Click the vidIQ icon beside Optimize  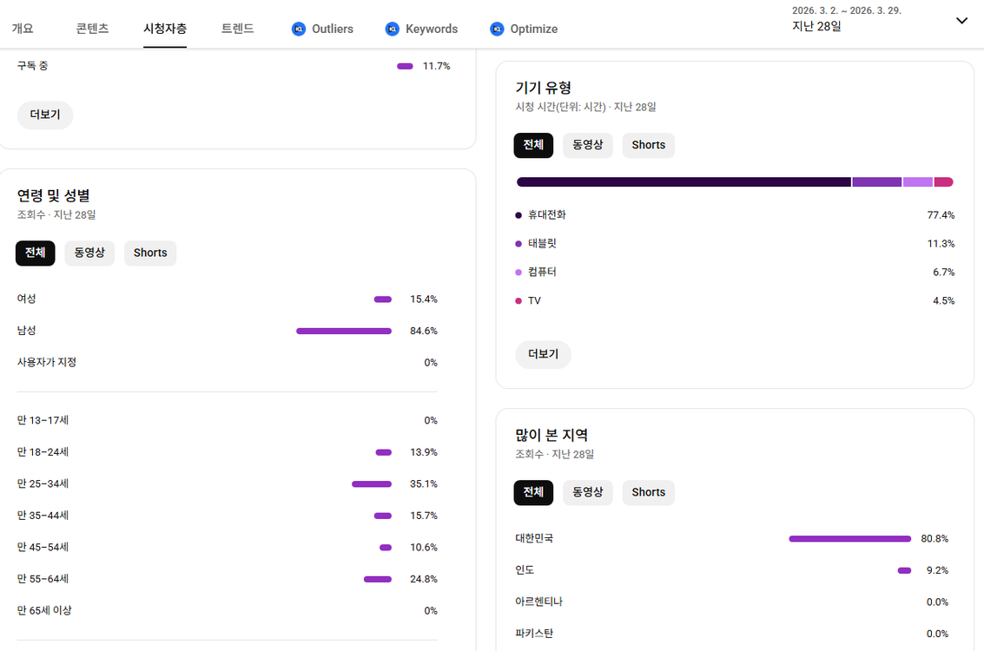(497, 29)
